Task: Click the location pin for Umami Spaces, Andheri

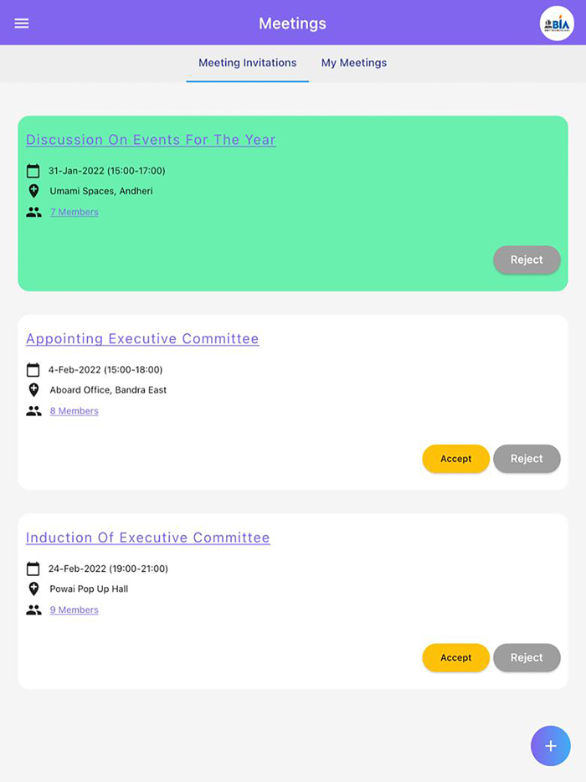Action: coord(33,191)
